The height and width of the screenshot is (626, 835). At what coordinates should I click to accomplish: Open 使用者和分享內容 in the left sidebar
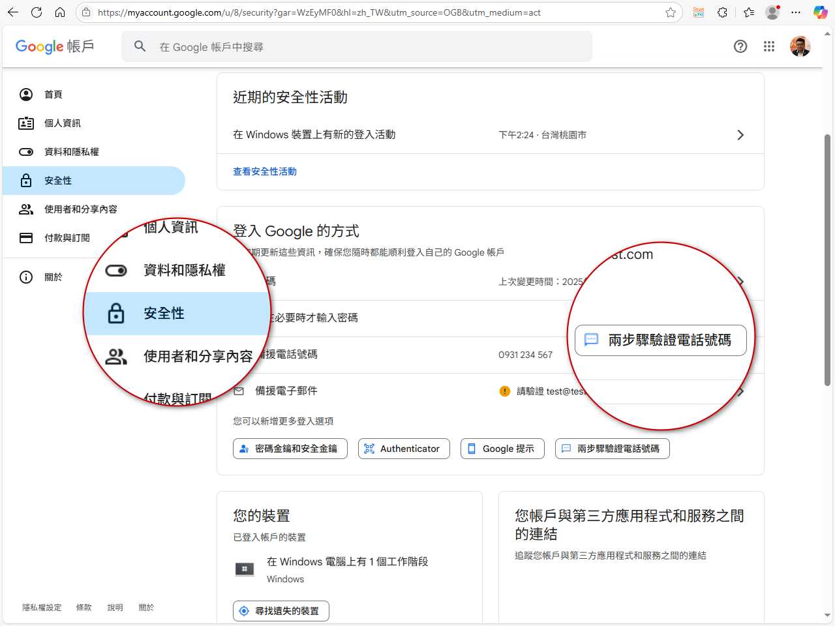click(94, 209)
